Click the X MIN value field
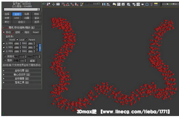 point(17,43)
